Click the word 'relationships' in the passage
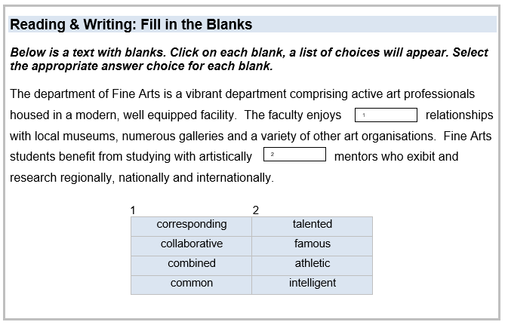The image size is (505, 325). (459, 115)
